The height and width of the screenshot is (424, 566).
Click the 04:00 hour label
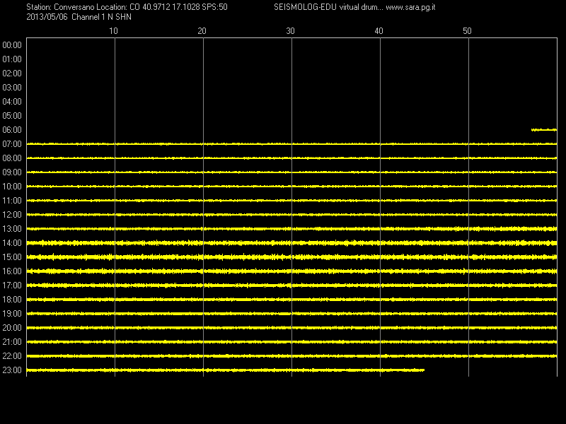click(x=12, y=102)
